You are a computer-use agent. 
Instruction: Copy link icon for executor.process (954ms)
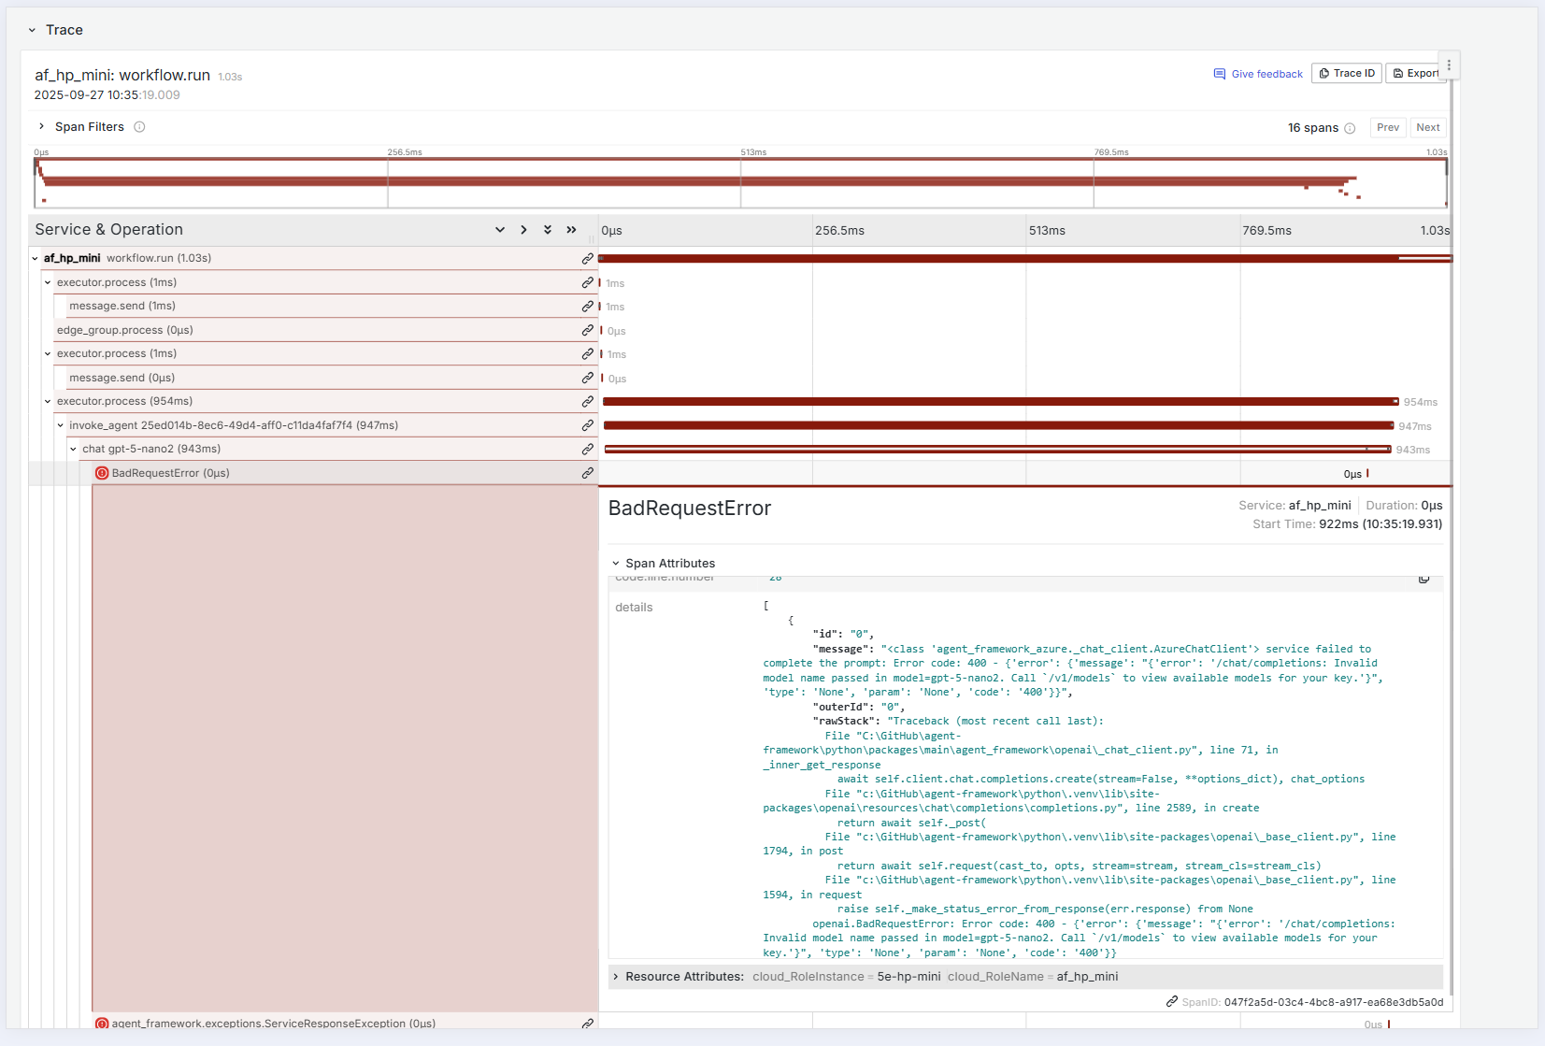point(587,401)
